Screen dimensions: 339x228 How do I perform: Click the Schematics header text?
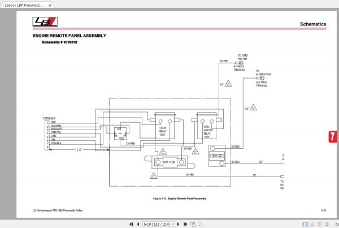pyautogui.click(x=313, y=24)
